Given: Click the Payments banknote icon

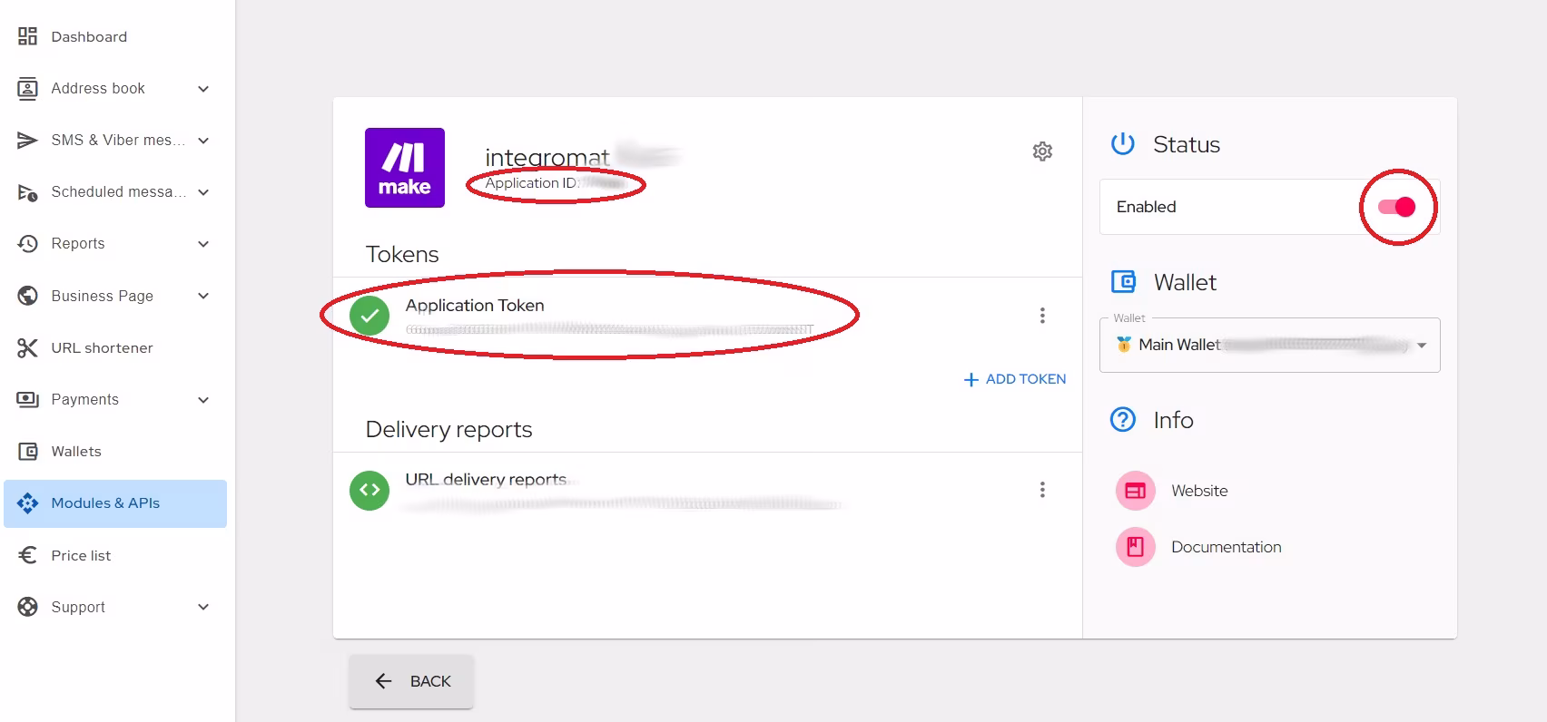Looking at the screenshot, I should tap(27, 399).
